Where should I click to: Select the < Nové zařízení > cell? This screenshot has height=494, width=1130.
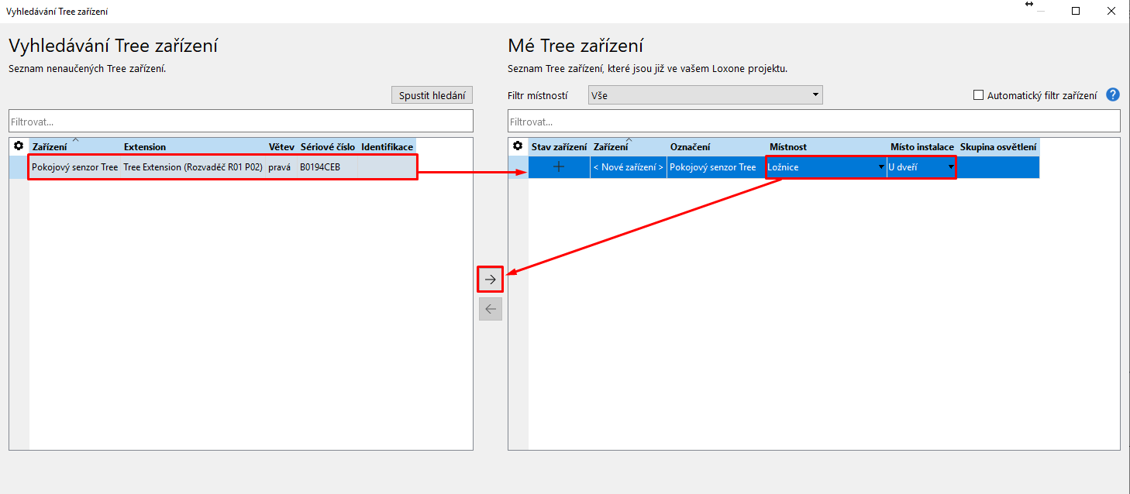coord(628,167)
